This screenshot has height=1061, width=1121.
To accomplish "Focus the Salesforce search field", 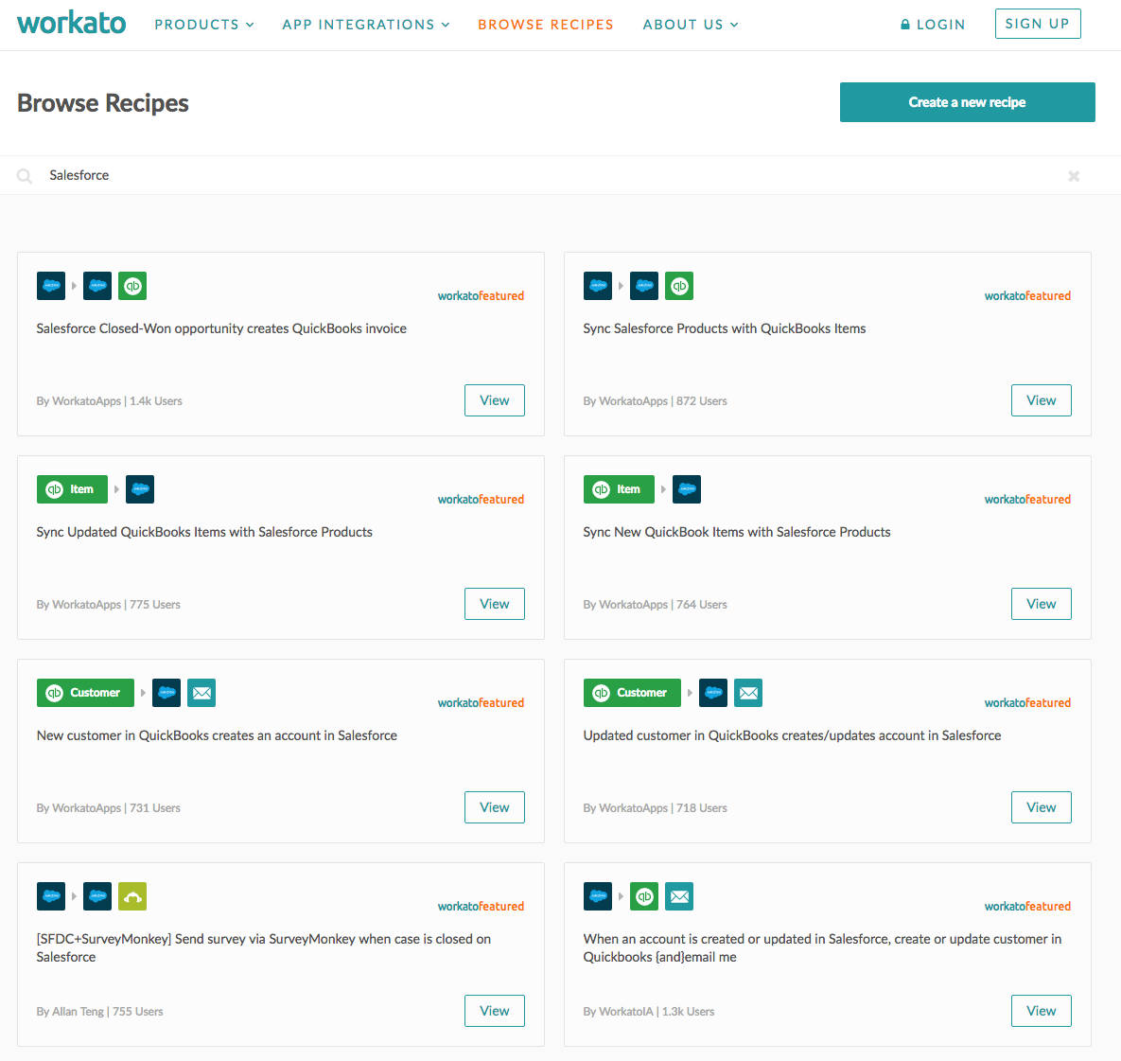I will (x=551, y=175).
